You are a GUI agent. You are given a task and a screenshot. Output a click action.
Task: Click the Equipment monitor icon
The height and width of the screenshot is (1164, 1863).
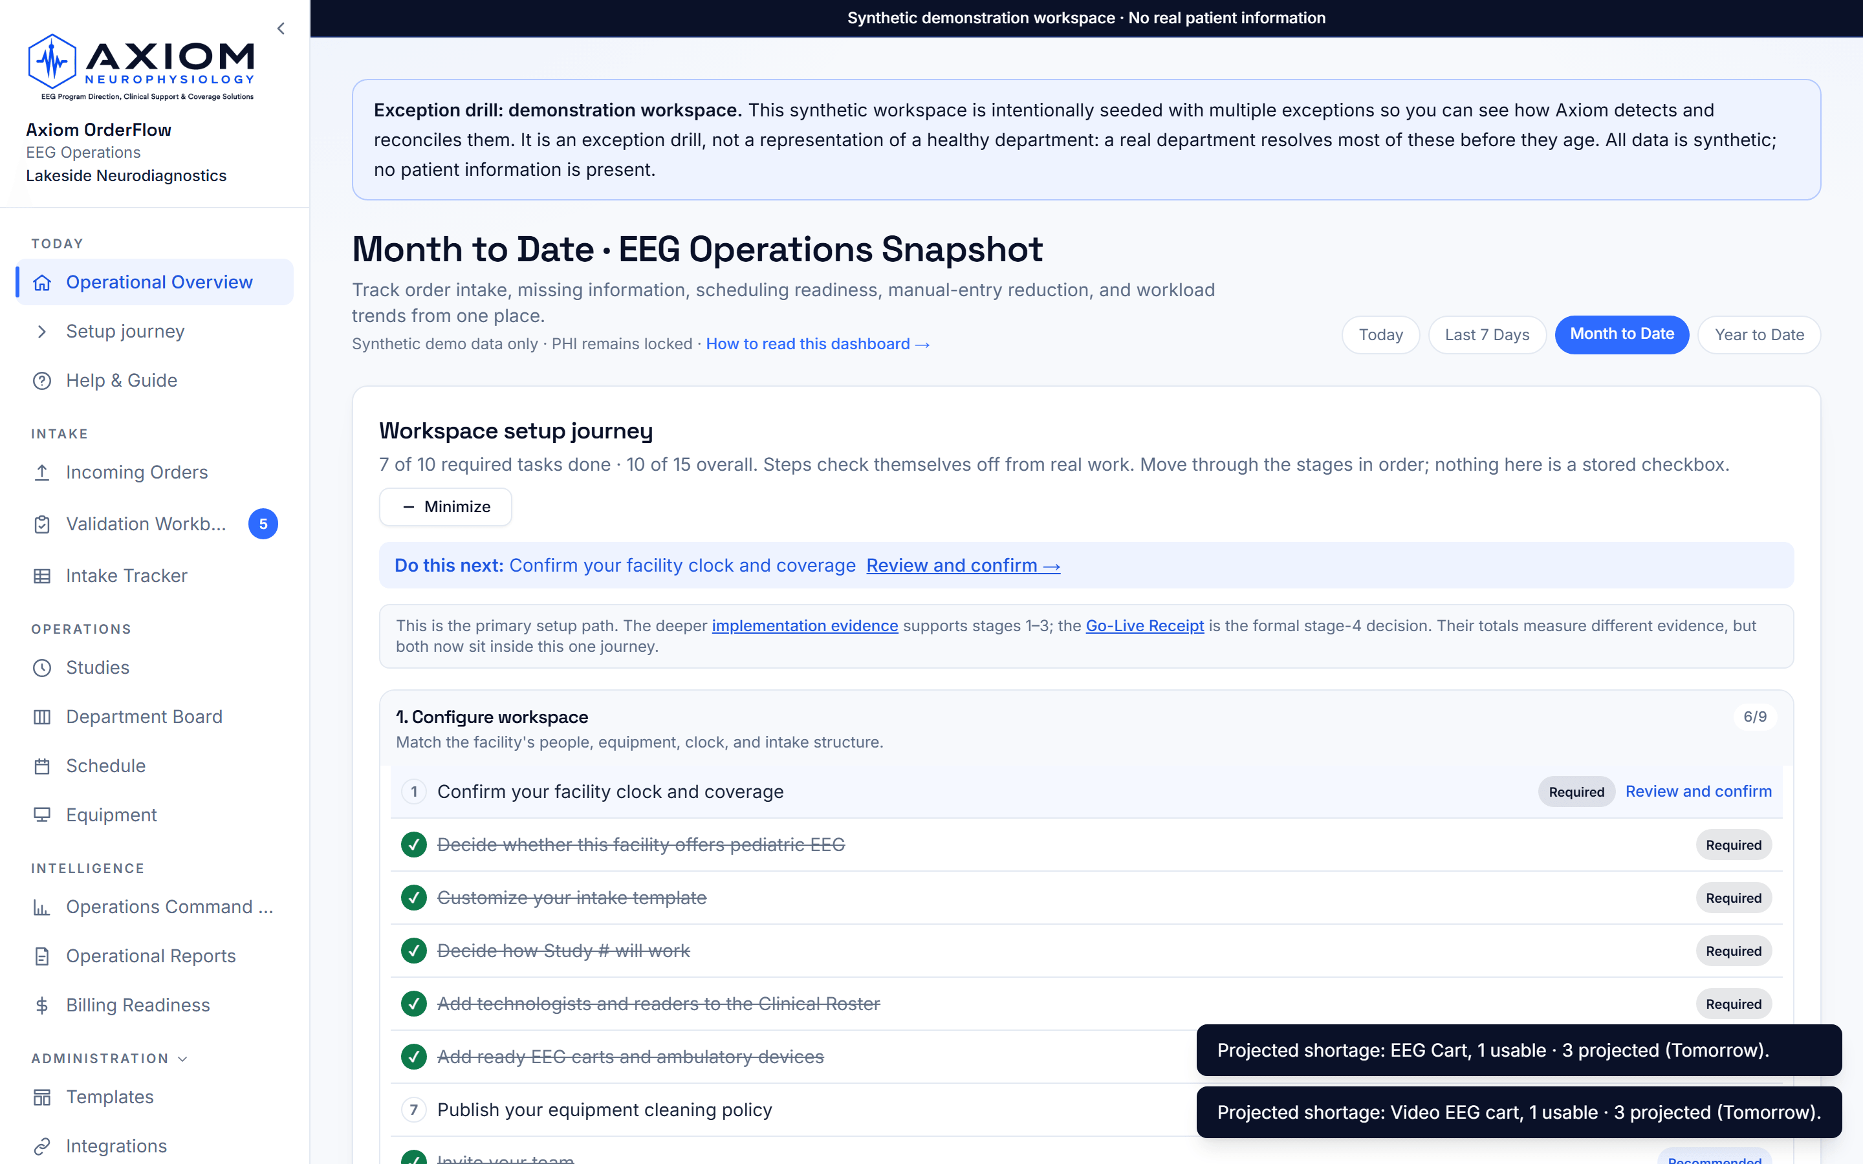pyautogui.click(x=42, y=815)
